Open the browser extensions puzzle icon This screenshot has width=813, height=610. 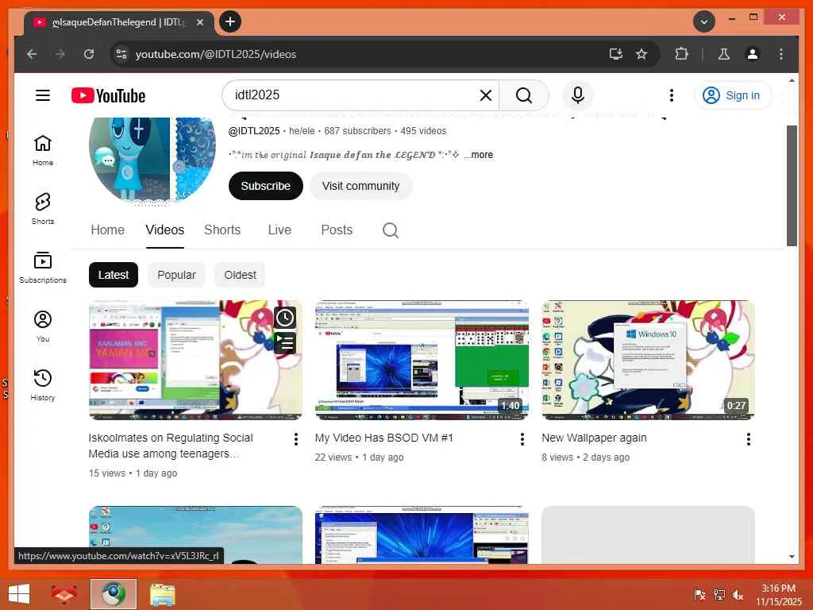point(681,54)
